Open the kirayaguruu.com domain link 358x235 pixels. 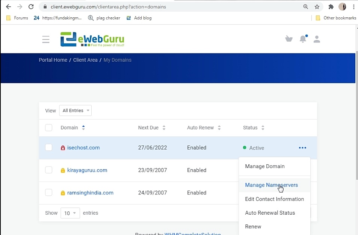(87, 170)
